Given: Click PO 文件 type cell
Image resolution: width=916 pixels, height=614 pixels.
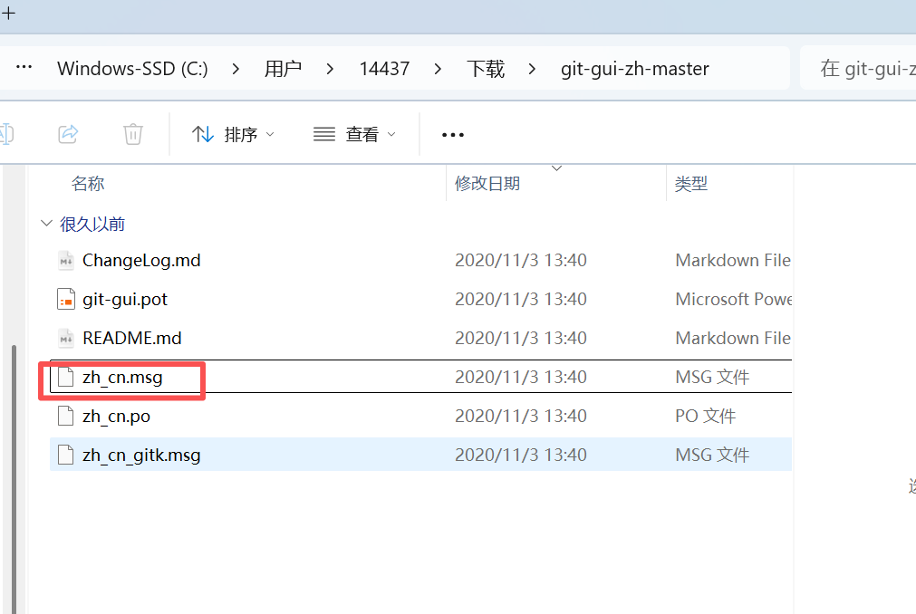Looking at the screenshot, I should click(x=705, y=417).
